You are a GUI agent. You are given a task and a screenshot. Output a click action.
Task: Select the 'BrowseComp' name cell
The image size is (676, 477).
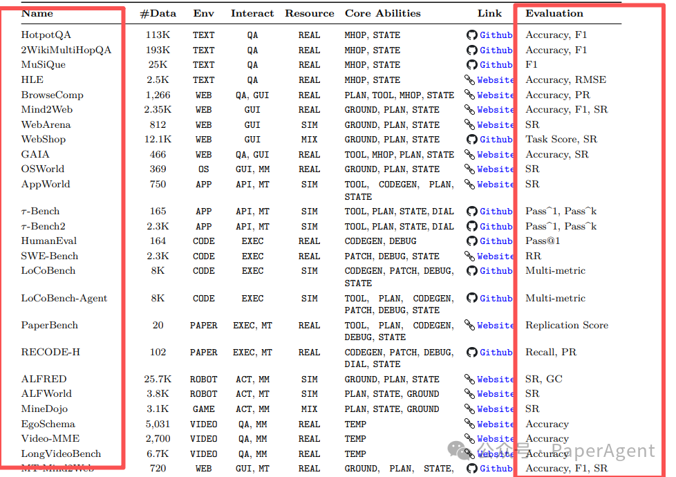[x=52, y=95]
